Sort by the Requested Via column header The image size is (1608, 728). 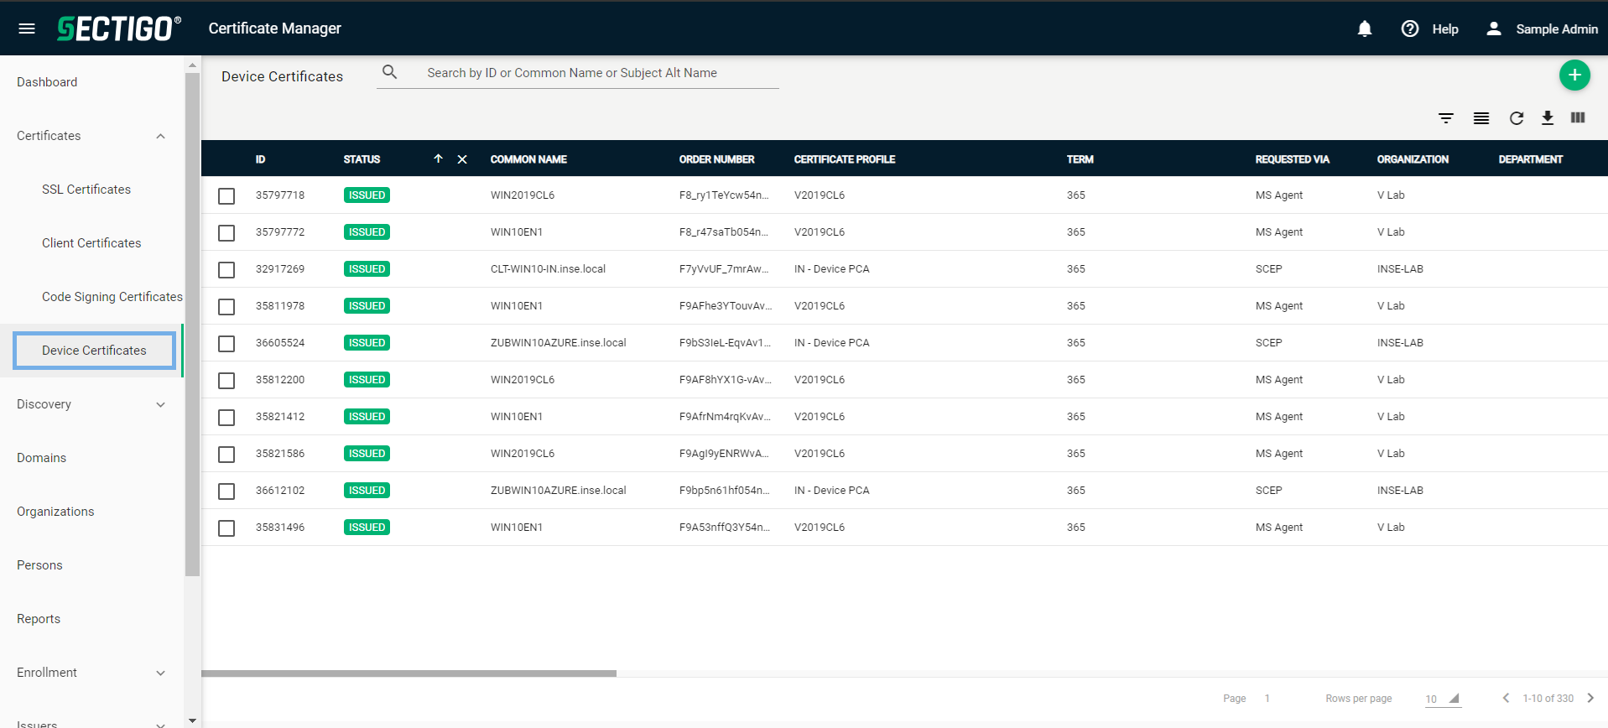coord(1292,159)
